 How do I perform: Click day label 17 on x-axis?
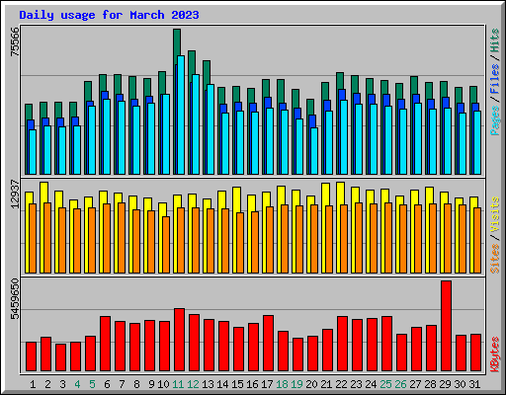(267, 384)
